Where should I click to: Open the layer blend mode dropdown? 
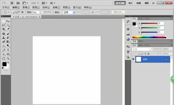pyautogui.click(x=142, y=49)
